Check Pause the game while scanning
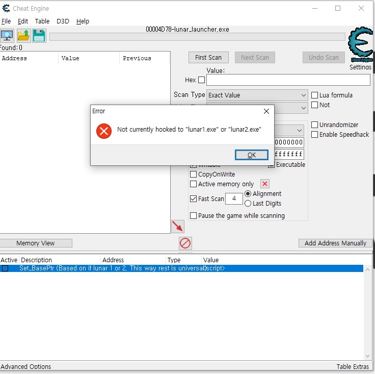This screenshot has width=375, height=374. [193, 215]
